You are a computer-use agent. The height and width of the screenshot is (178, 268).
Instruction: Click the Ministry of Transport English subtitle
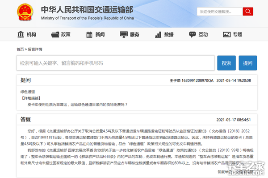(88, 18)
